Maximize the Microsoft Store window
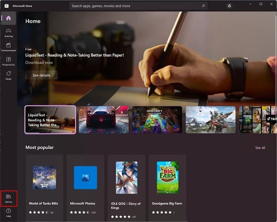This screenshot has width=277, height=222. 261,4
